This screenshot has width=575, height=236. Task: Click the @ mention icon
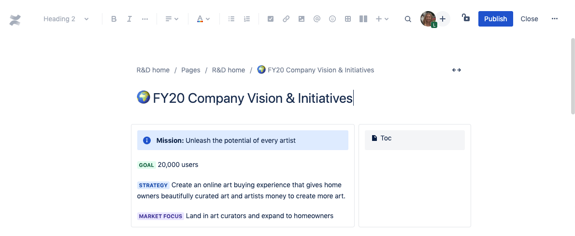(317, 19)
